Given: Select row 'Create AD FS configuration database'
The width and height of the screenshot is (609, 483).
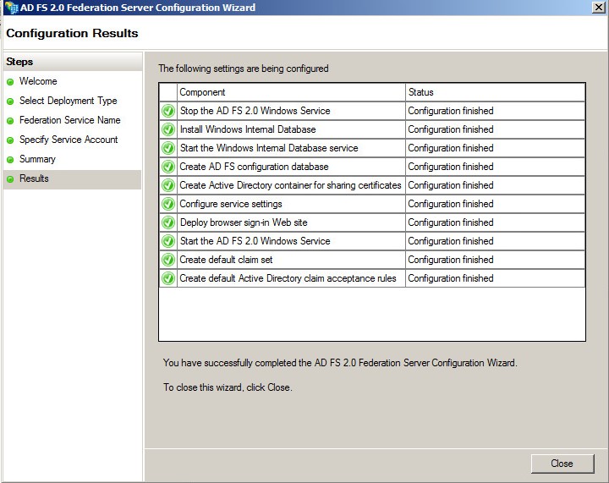Looking at the screenshot, I should [x=372, y=167].
